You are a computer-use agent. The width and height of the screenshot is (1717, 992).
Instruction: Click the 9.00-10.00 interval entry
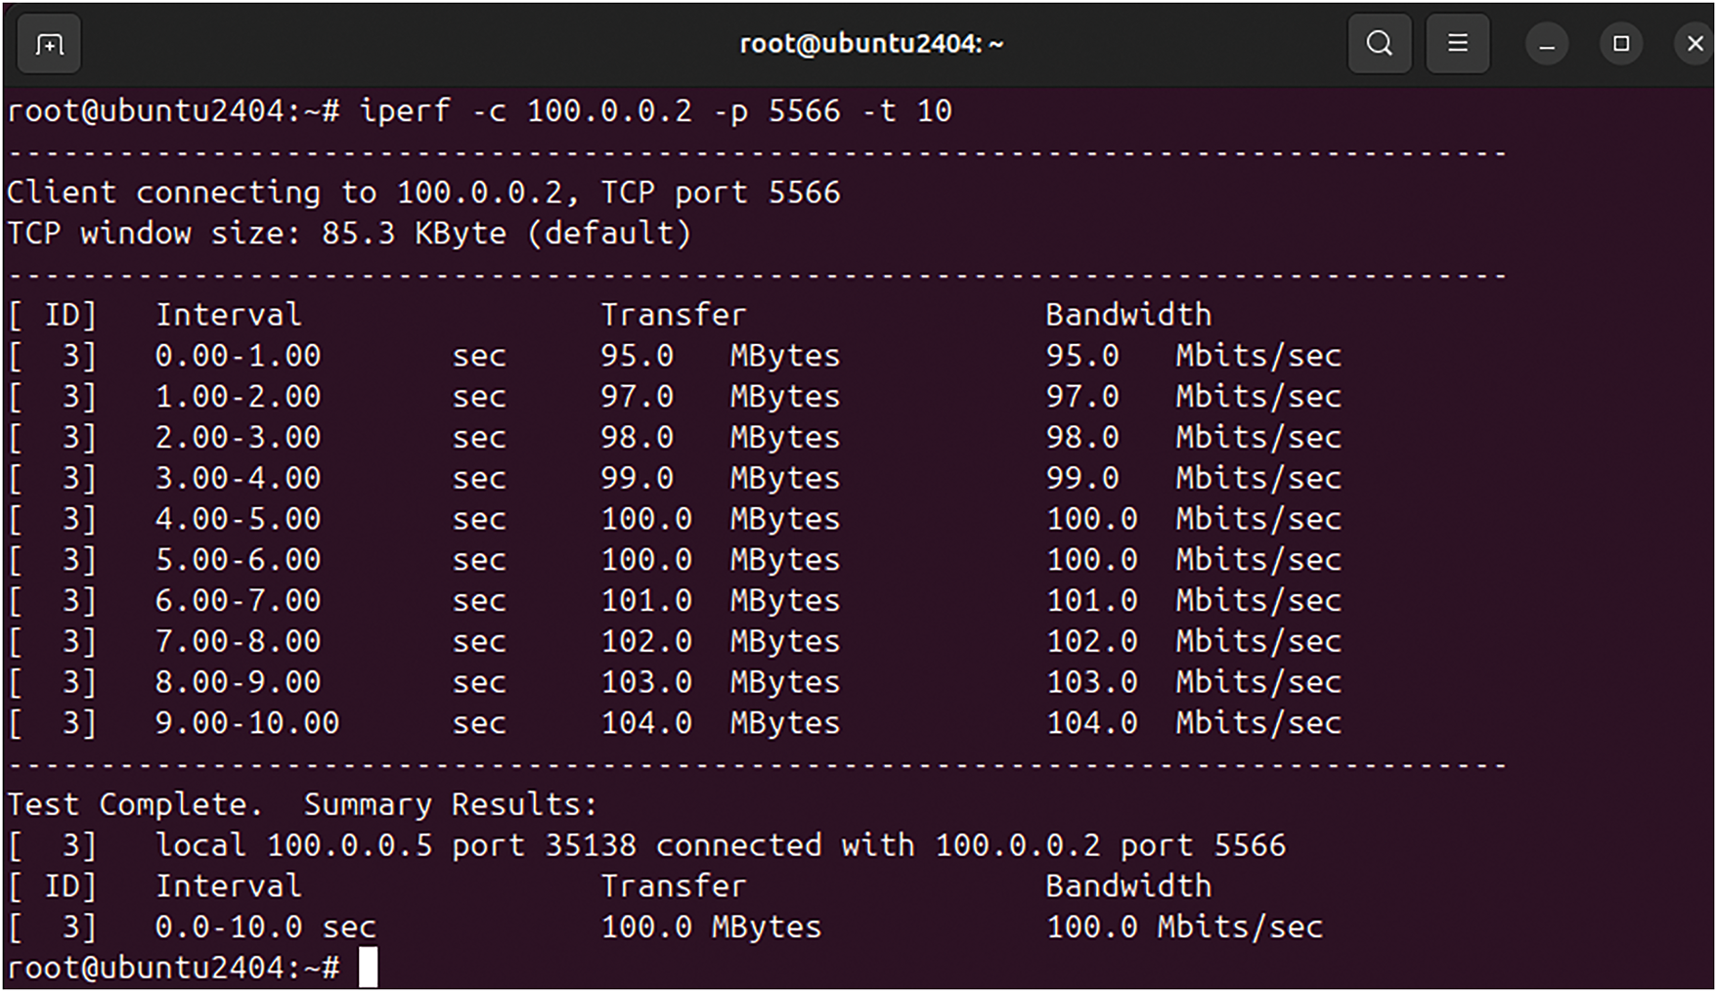coord(246,723)
